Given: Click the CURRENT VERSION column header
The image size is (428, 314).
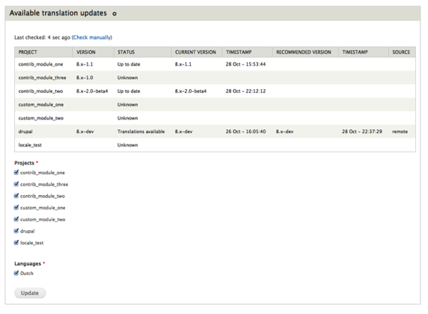Looking at the screenshot, I should 195,52.
